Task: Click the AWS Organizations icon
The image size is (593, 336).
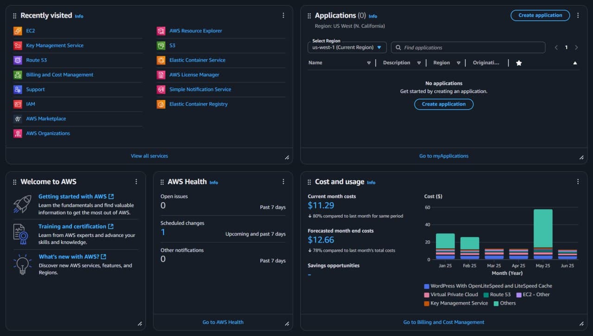Action: (18, 133)
